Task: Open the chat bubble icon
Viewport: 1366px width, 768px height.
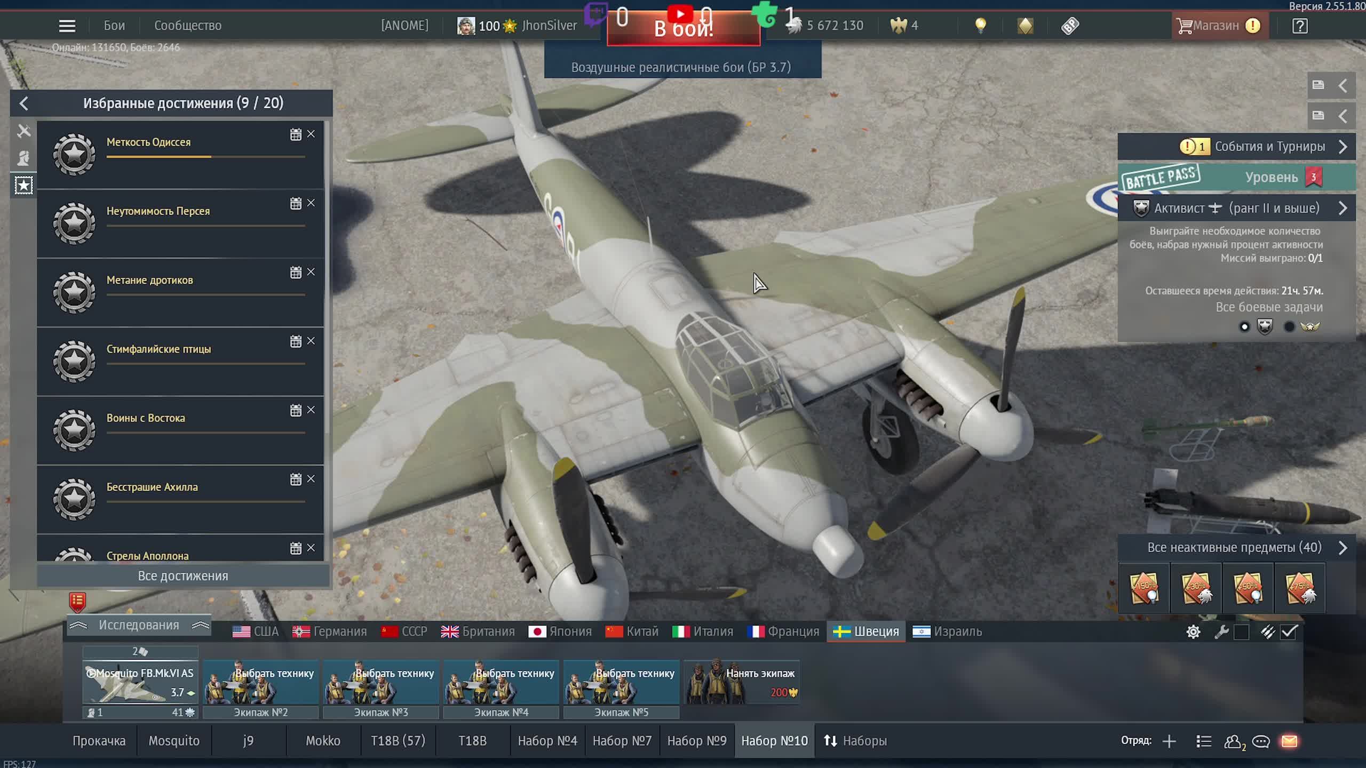Action: click(1261, 741)
